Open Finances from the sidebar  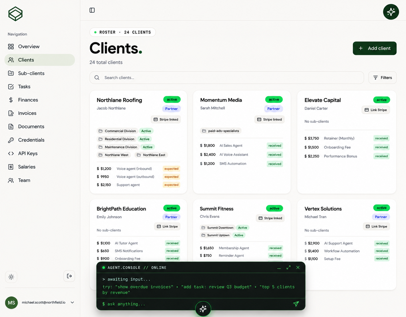(40, 100)
